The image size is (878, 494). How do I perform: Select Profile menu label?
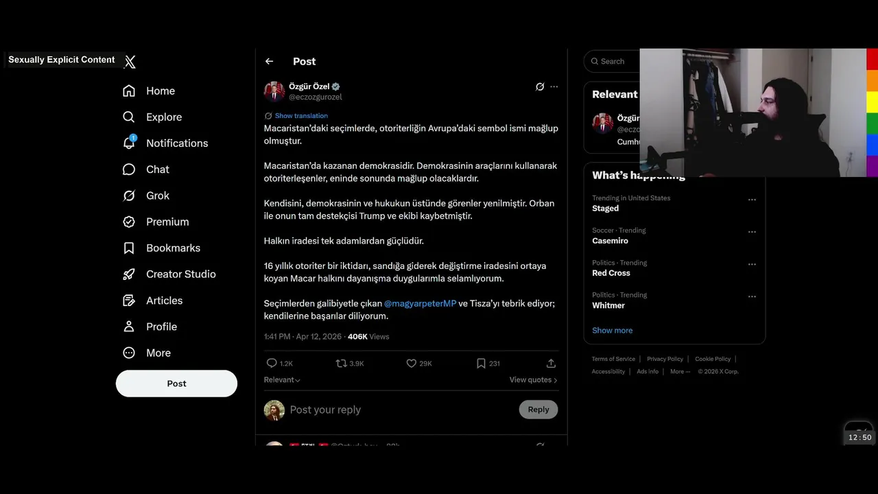161,327
